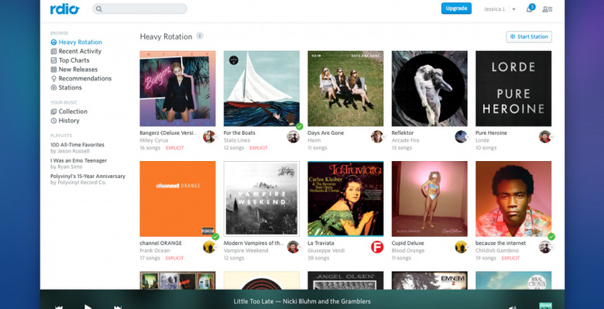Toggle the green check on channel ORANGE

(x=215, y=236)
